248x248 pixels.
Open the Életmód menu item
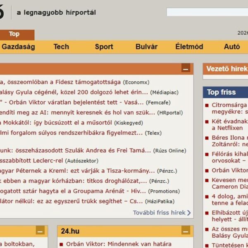point(189,47)
